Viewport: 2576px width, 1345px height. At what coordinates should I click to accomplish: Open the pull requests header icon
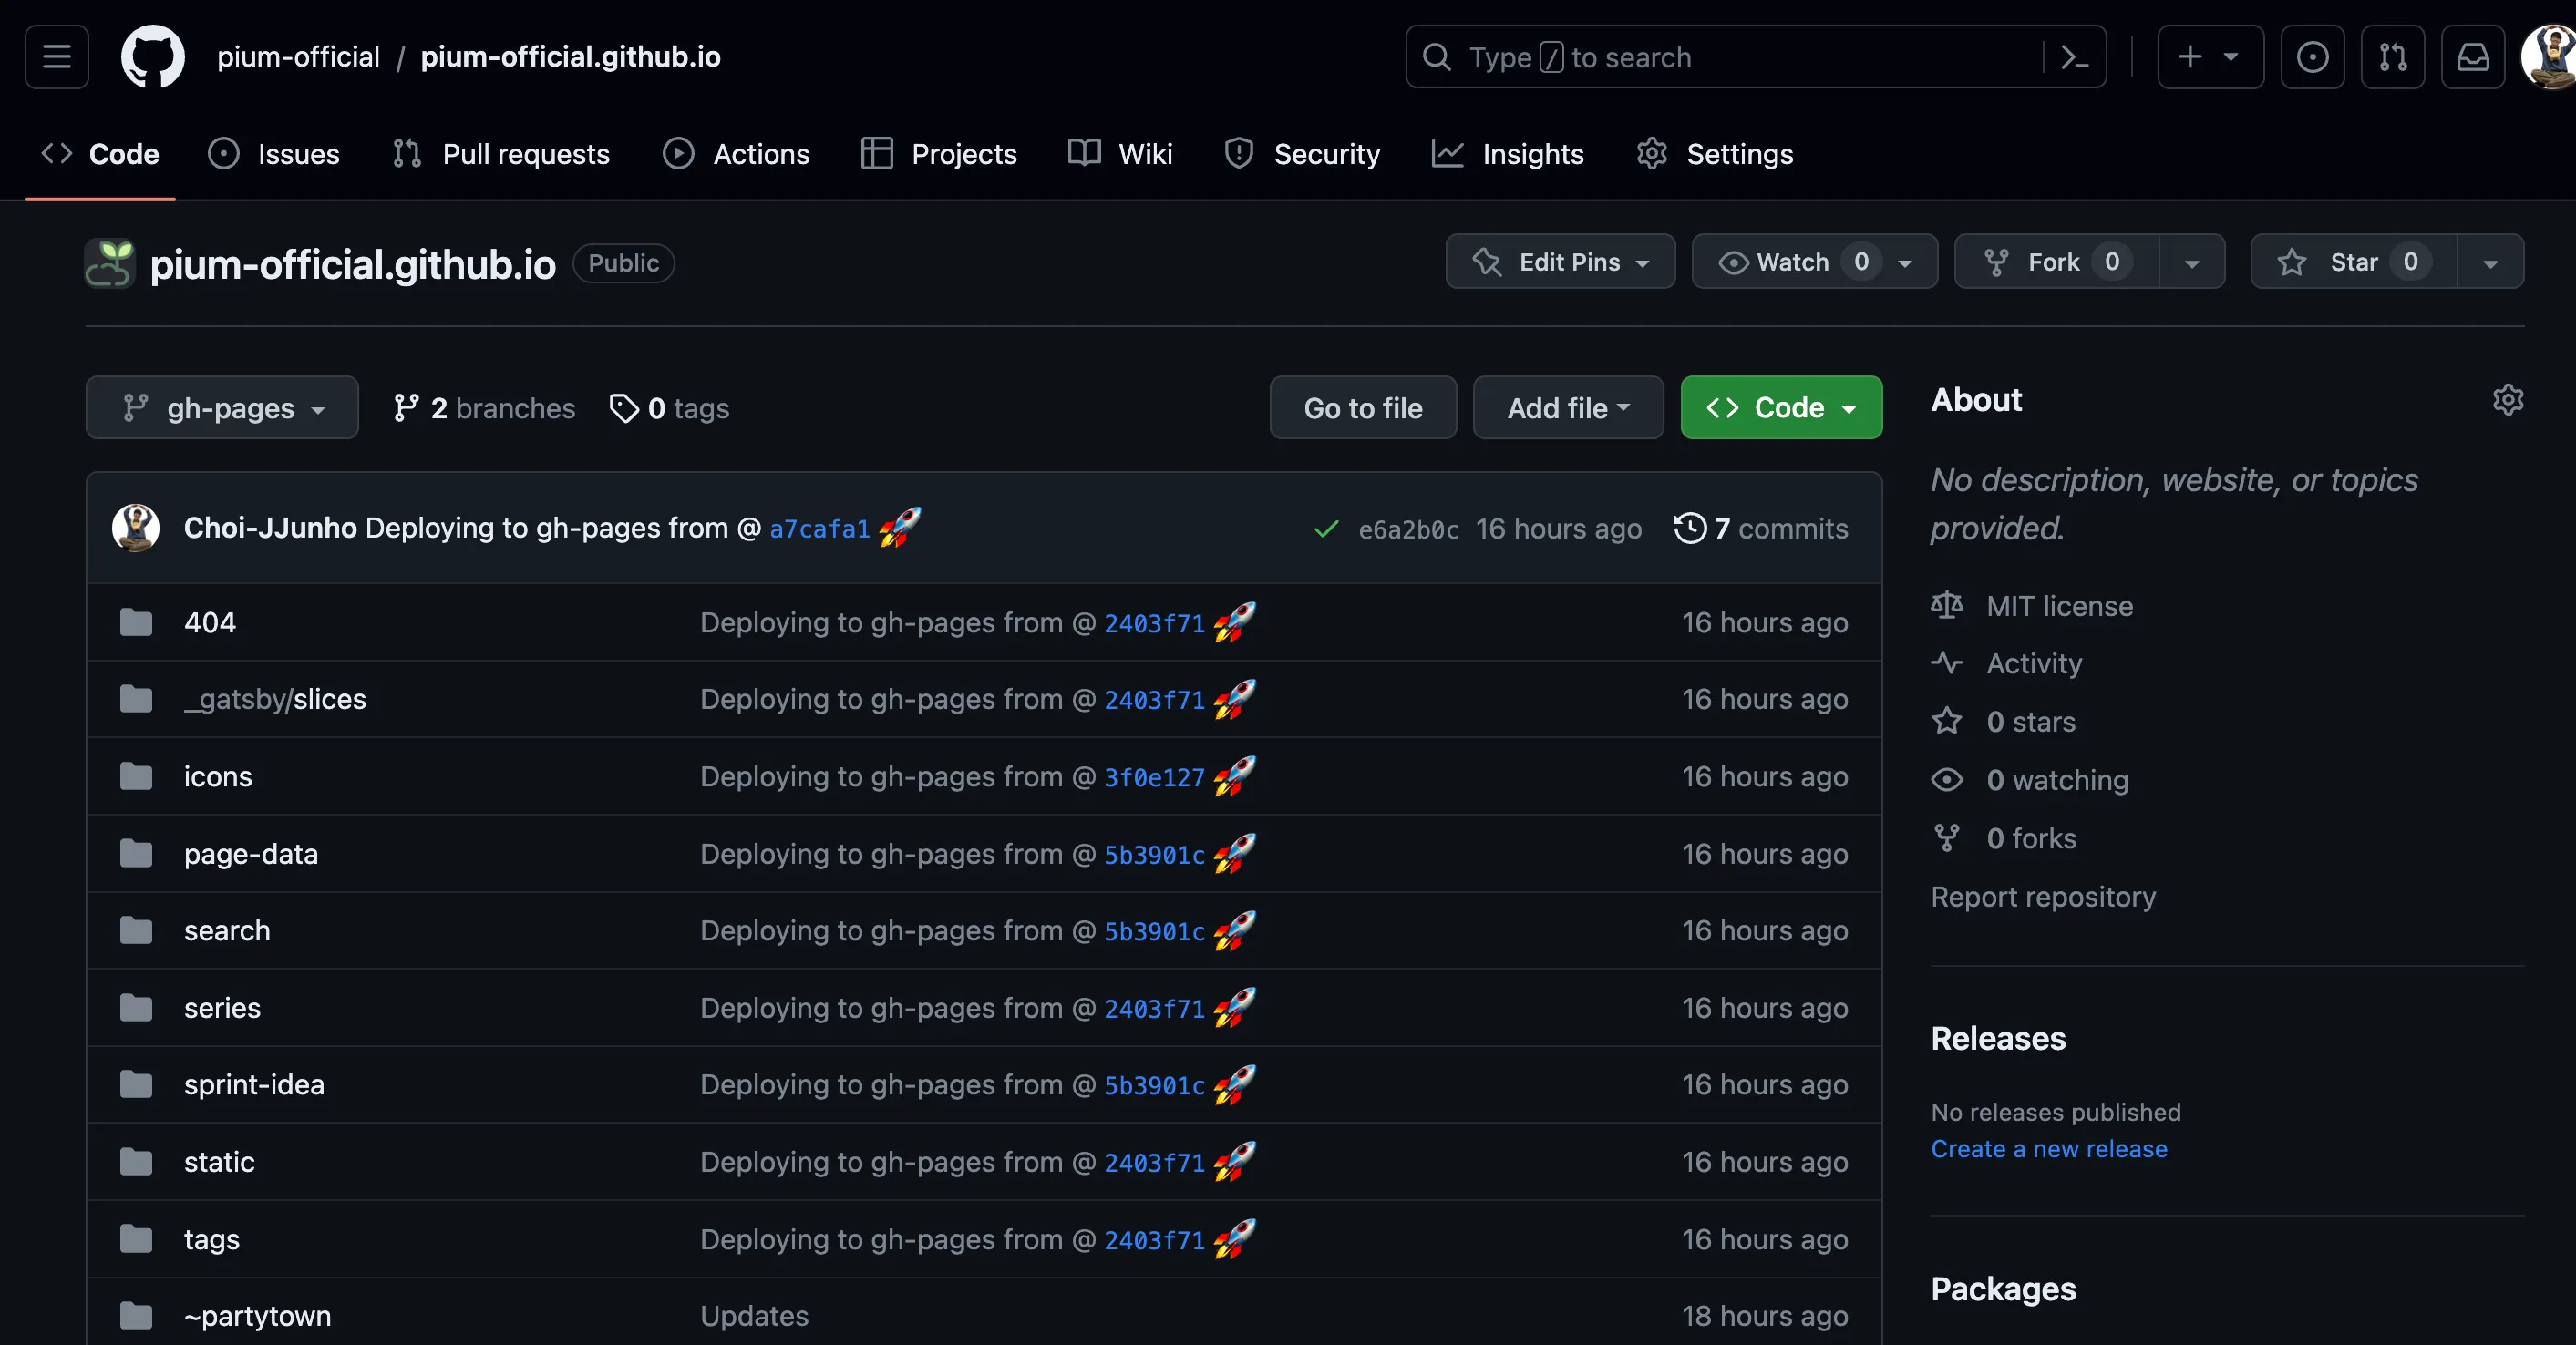pos(2392,57)
